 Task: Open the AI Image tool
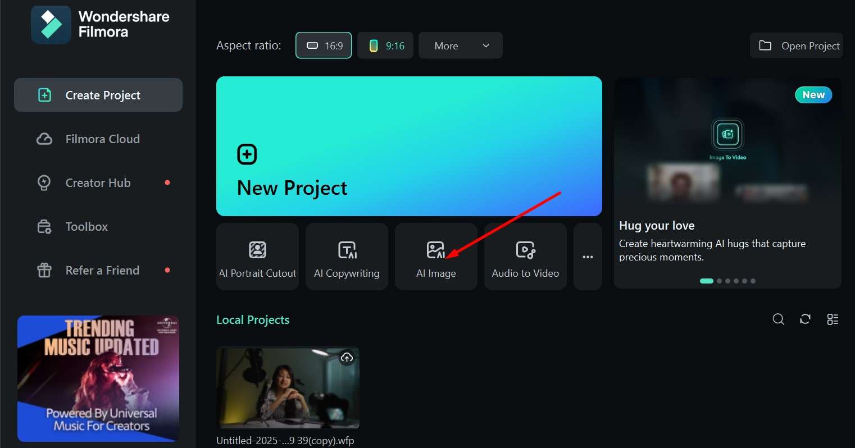tap(436, 257)
